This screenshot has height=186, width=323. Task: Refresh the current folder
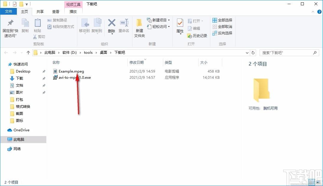pos(253,53)
